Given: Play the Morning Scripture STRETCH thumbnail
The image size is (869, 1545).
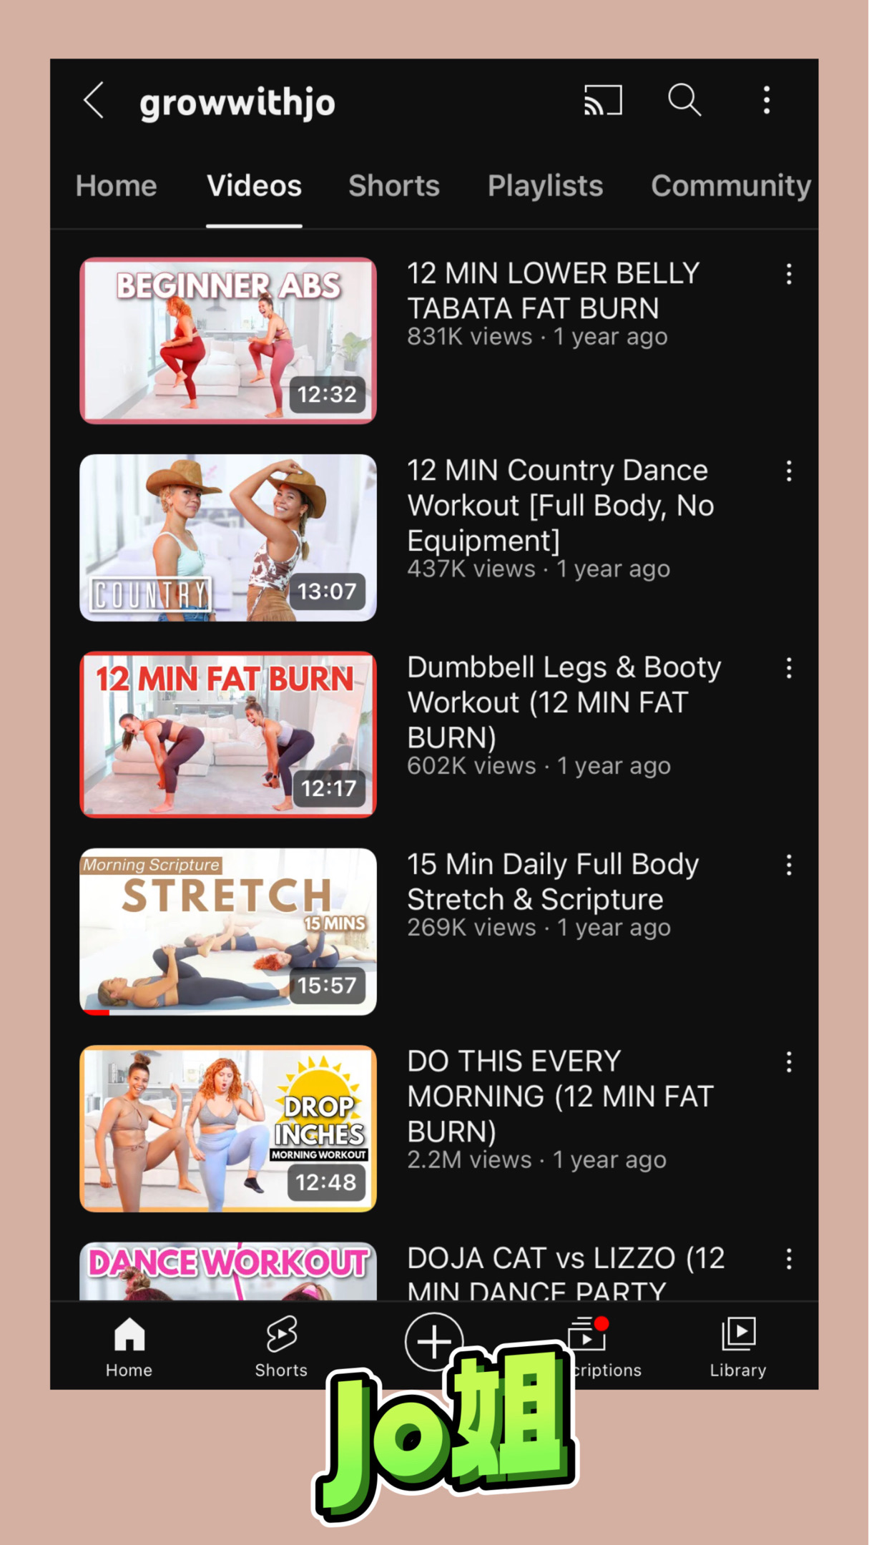Looking at the screenshot, I should pyautogui.click(x=228, y=931).
